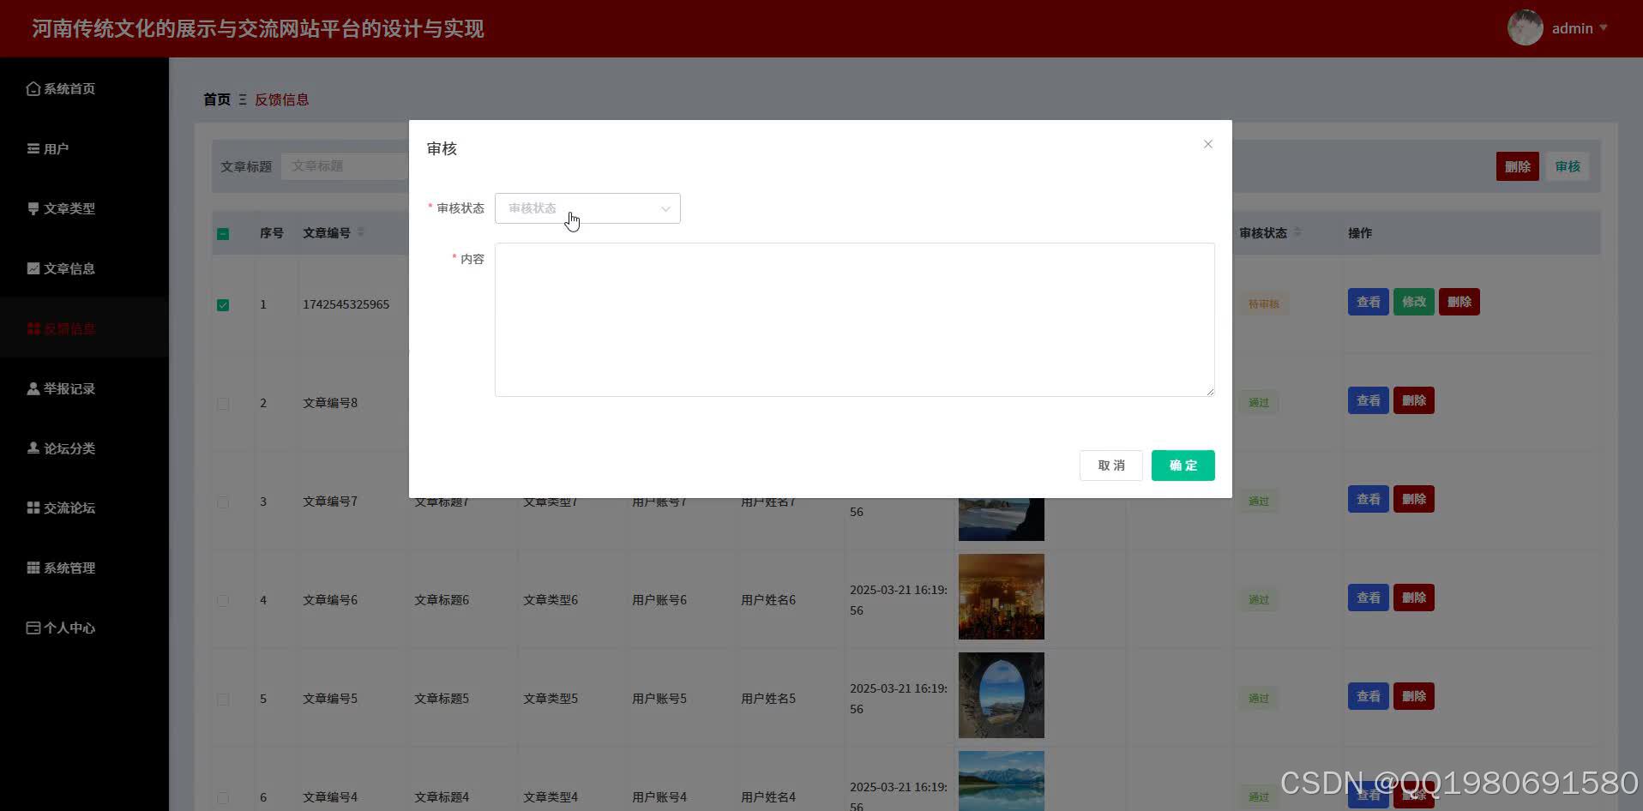The image size is (1643, 811).
Task: Open the row 4 festival thumbnail
Action: (1001, 597)
